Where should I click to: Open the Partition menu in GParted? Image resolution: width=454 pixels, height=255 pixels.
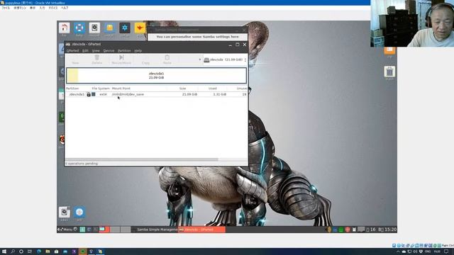pyautogui.click(x=124, y=50)
